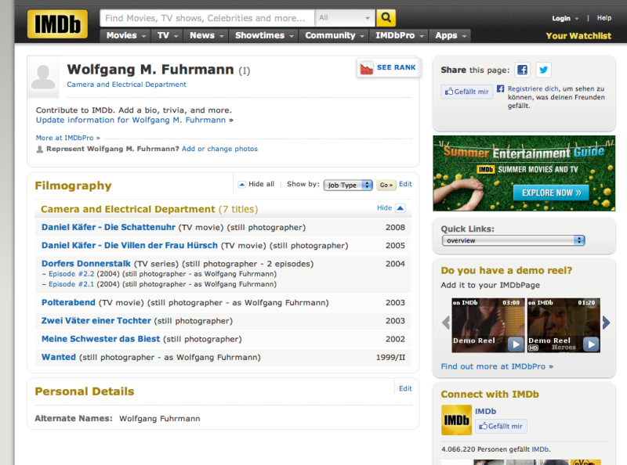Open Wanted title link
627x465 pixels.
[58, 357]
